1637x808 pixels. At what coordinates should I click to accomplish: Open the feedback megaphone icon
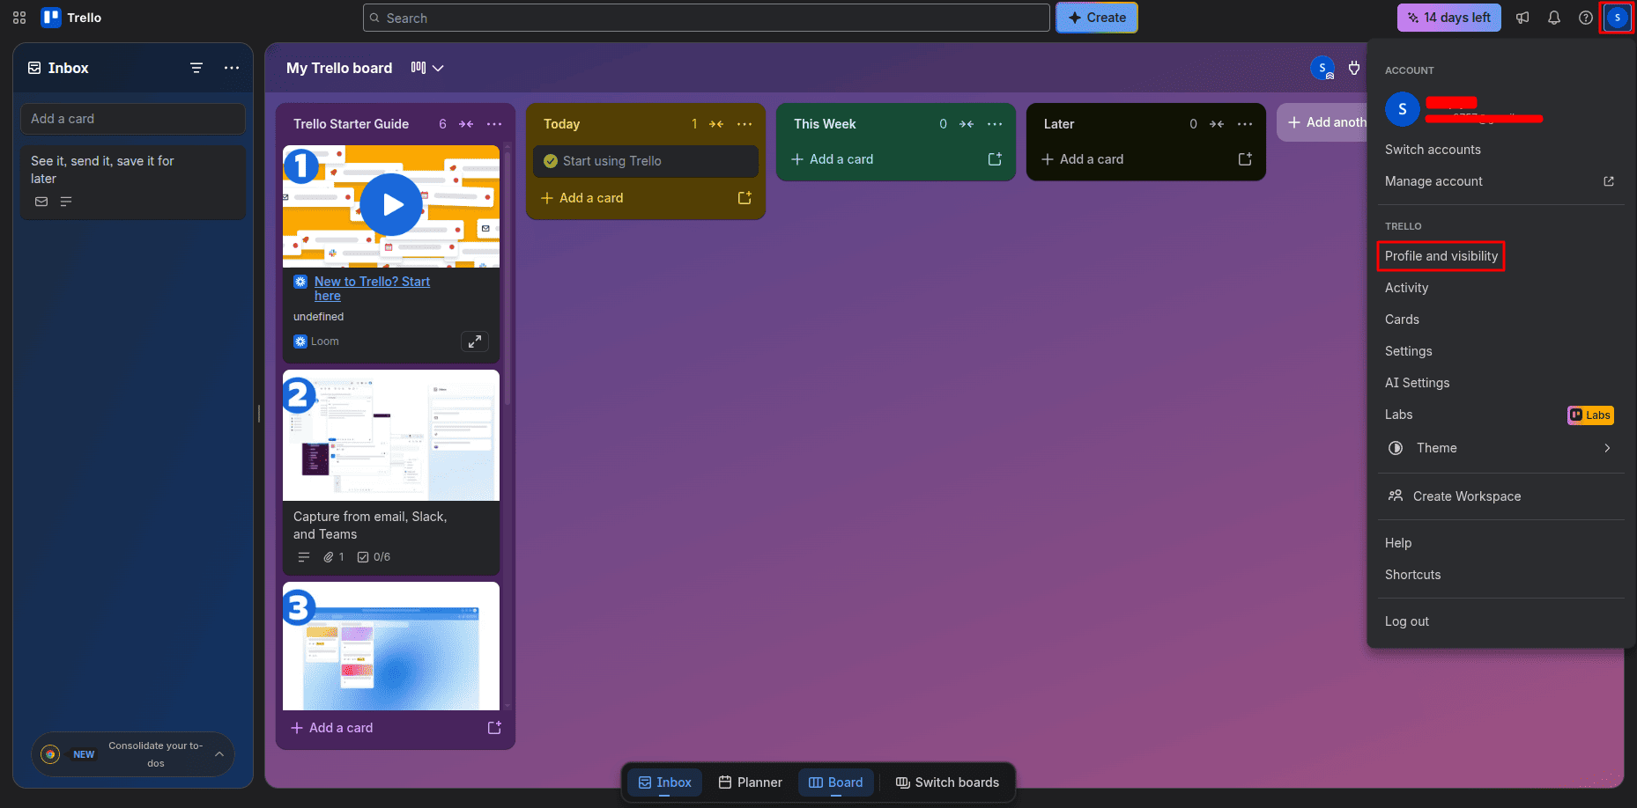tap(1522, 18)
